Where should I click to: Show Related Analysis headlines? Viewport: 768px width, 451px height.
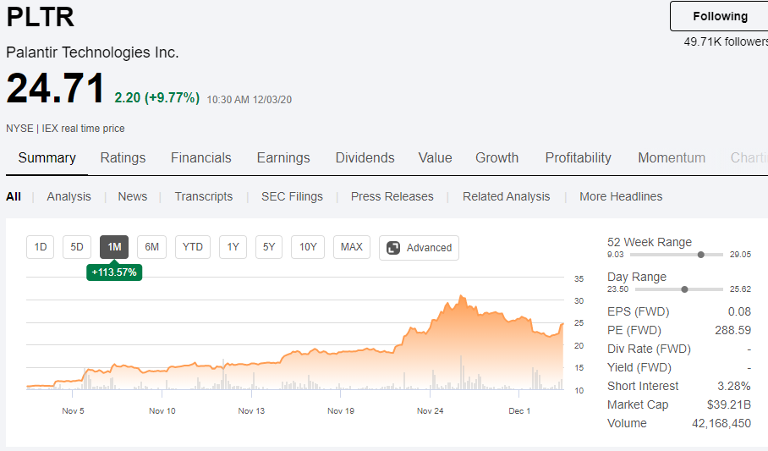507,196
